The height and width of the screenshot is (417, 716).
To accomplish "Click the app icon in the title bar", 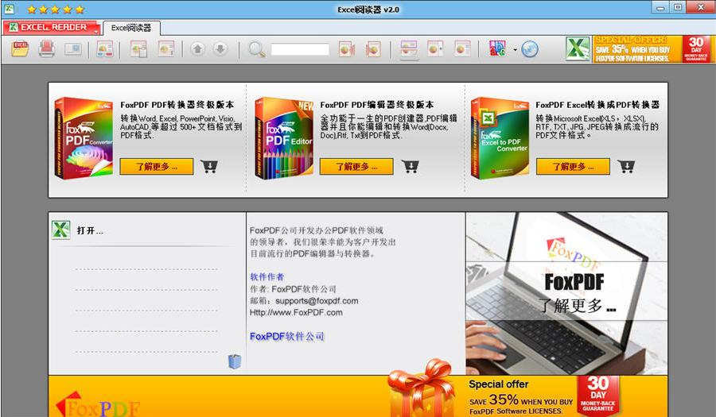I will (x=9, y=9).
